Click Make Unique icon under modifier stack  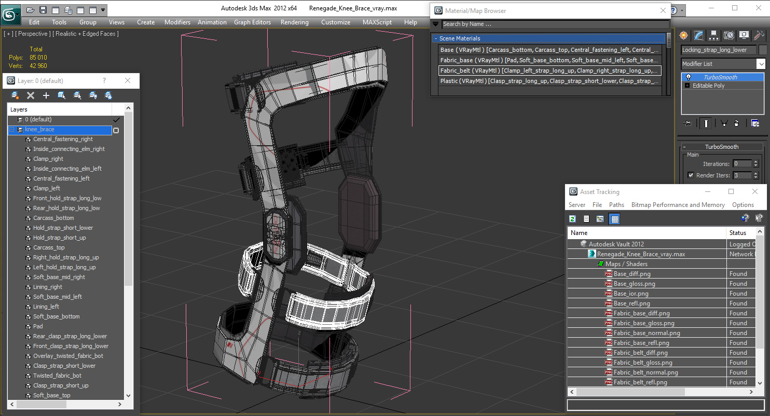point(723,123)
